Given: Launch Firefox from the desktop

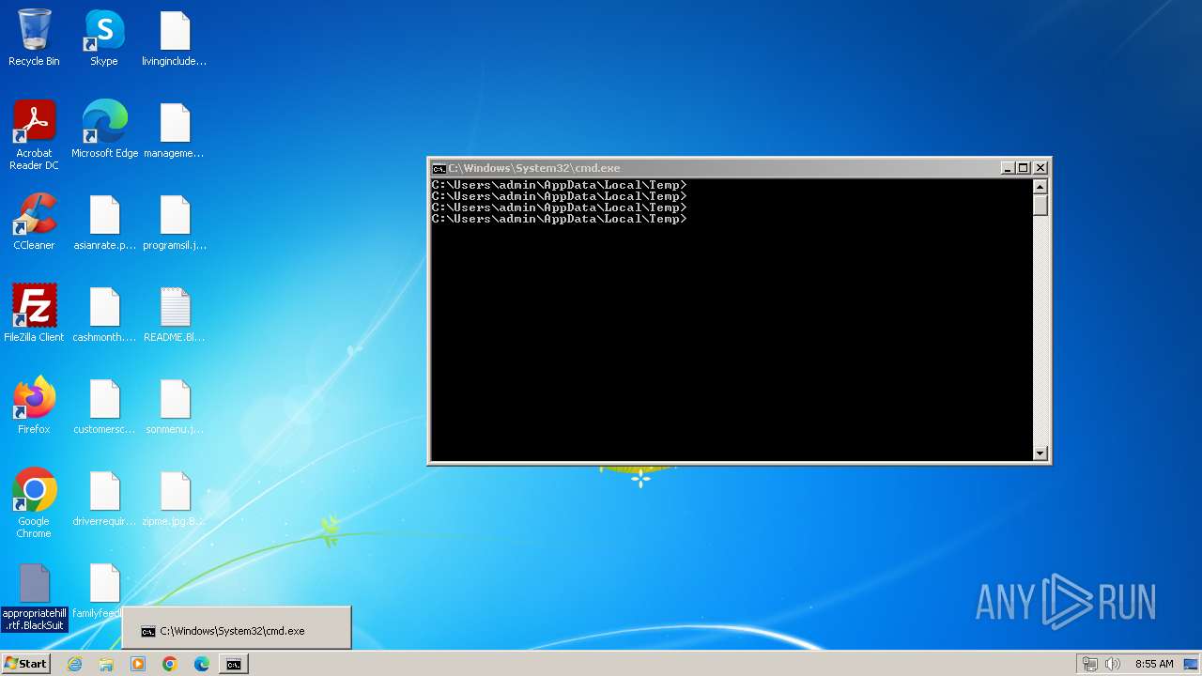Looking at the screenshot, I should tap(34, 406).
